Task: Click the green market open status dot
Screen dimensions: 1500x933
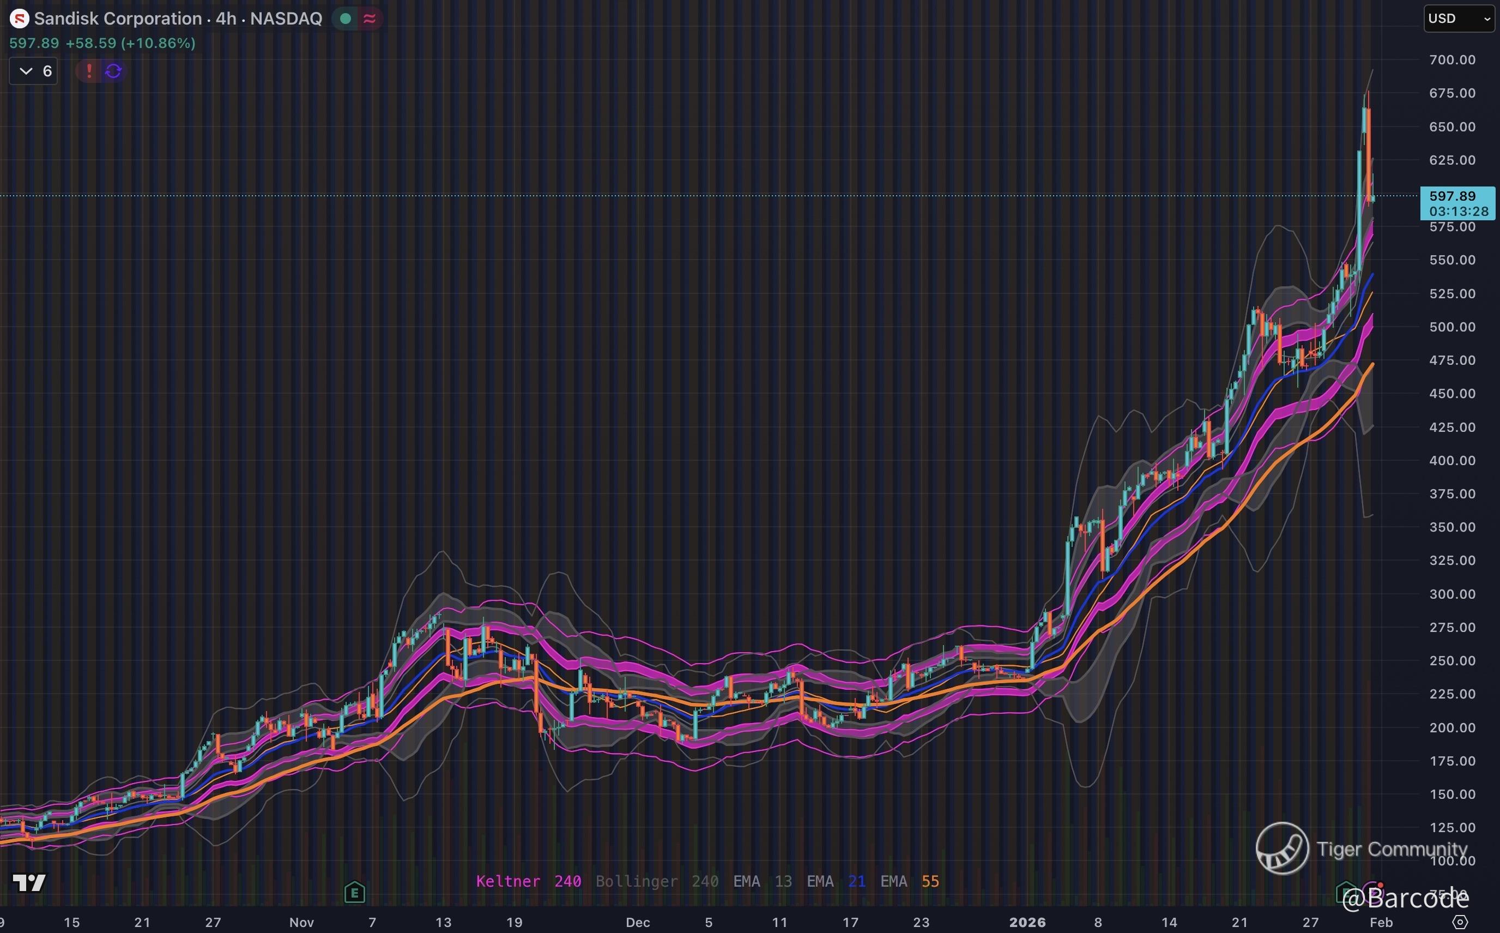Action: [x=346, y=19]
